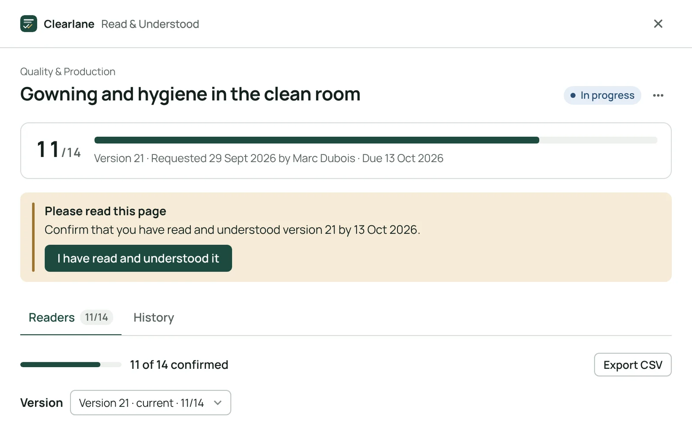Click the Please read this page heading
Image resolution: width=692 pixels, height=422 pixels.
(106, 211)
